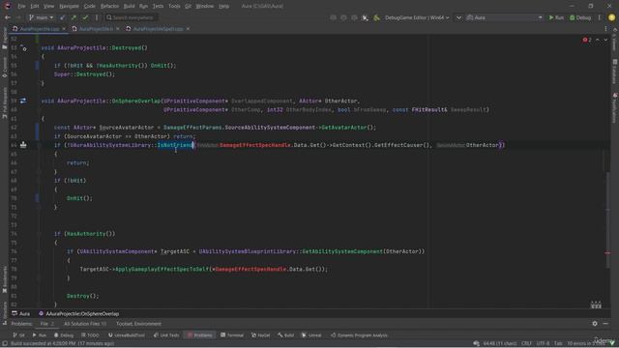Click the yellow user avatar icon
619x348 pixels.
point(611,17)
